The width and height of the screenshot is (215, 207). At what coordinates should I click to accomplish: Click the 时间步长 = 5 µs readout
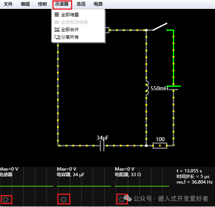[193, 177]
